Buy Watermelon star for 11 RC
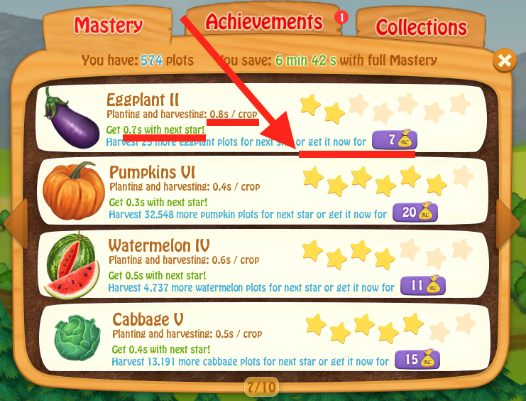 tap(422, 286)
